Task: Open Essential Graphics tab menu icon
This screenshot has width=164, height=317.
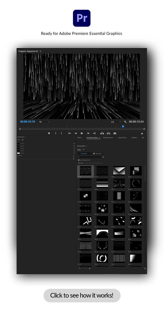Action: [x=100, y=138]
